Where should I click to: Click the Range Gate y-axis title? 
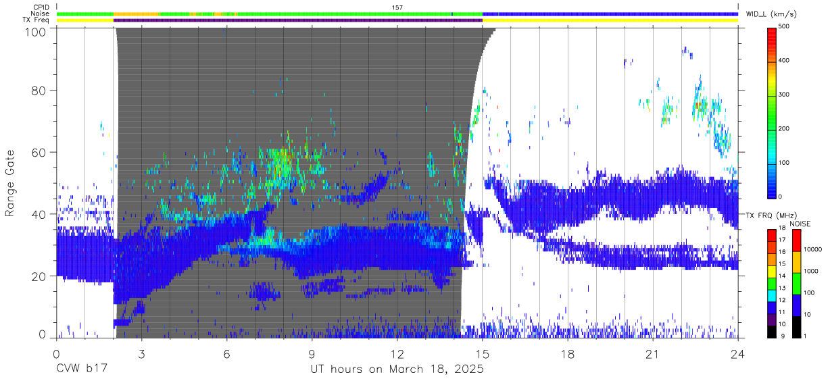(x=10, y=184)
